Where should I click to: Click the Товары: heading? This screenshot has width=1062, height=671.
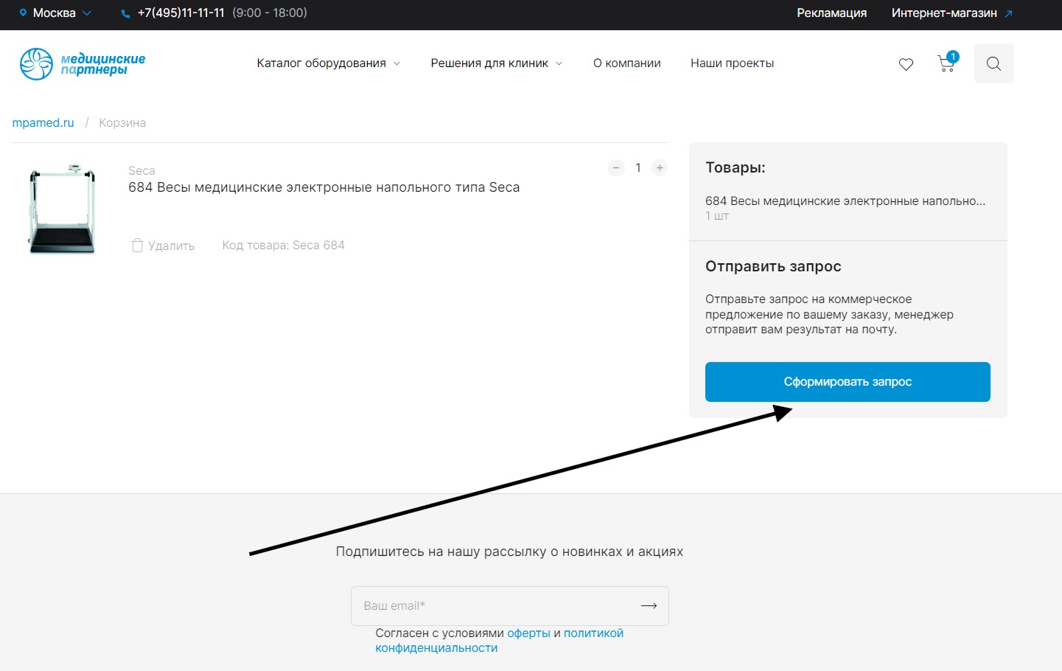(x=736, y=167)
